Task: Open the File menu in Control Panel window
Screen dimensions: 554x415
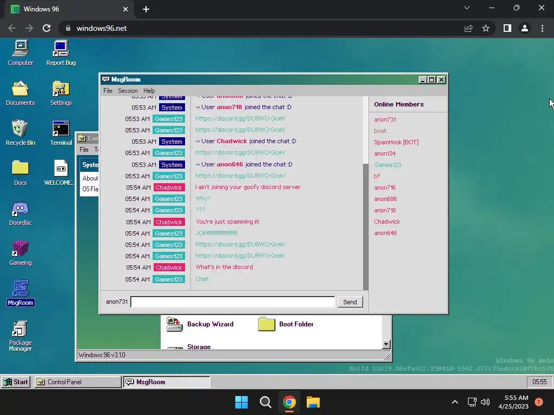Action: 84,150
